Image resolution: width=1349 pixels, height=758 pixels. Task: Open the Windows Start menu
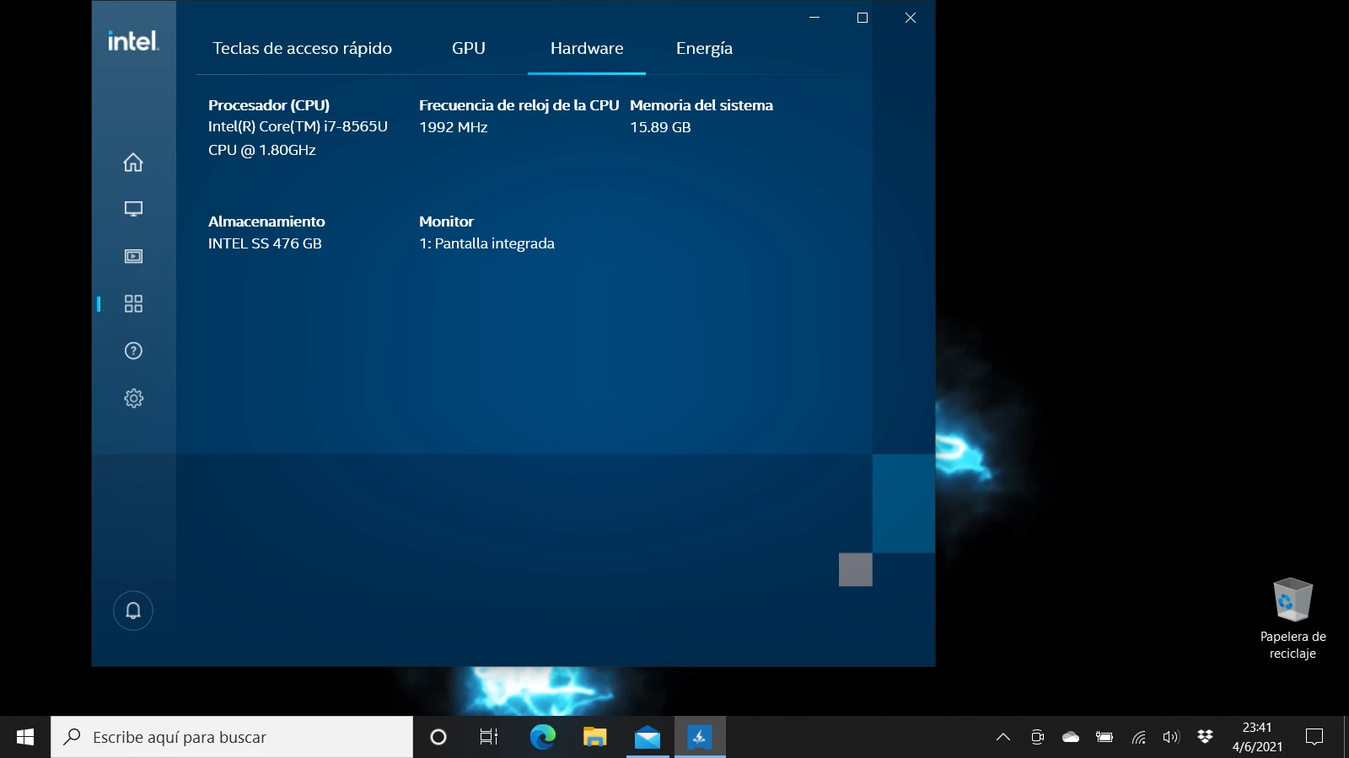tap(25, 737)
